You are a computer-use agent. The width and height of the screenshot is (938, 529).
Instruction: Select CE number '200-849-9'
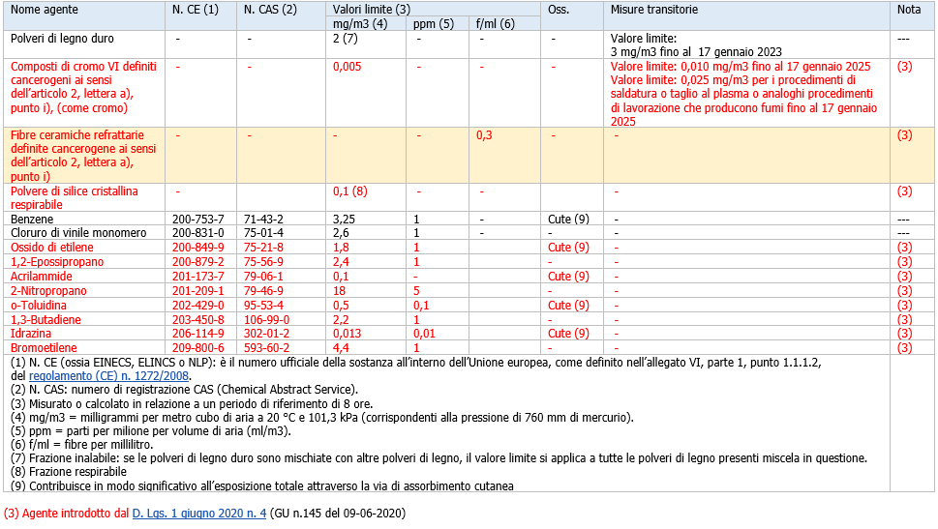198,248
